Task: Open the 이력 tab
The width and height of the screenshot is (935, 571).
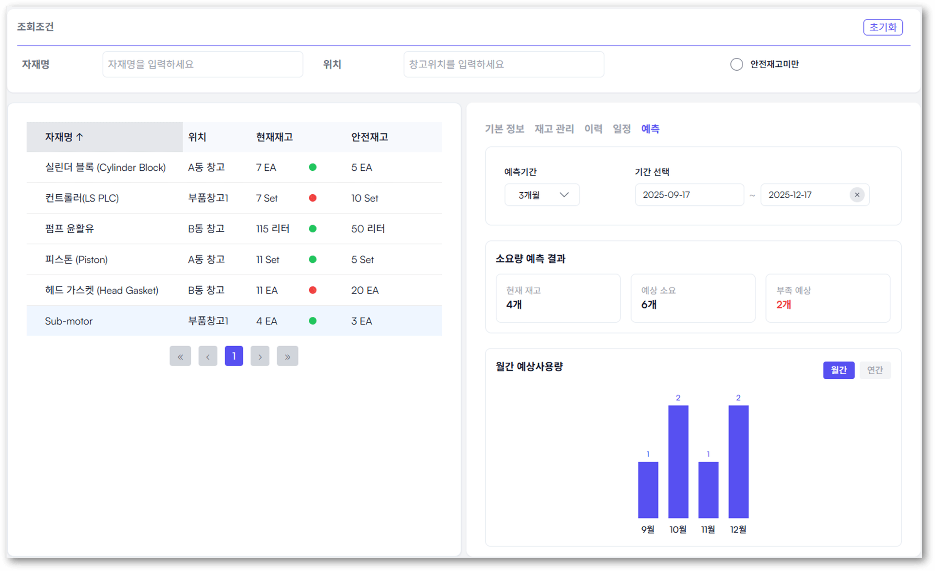Action: (x=594, y=129)
